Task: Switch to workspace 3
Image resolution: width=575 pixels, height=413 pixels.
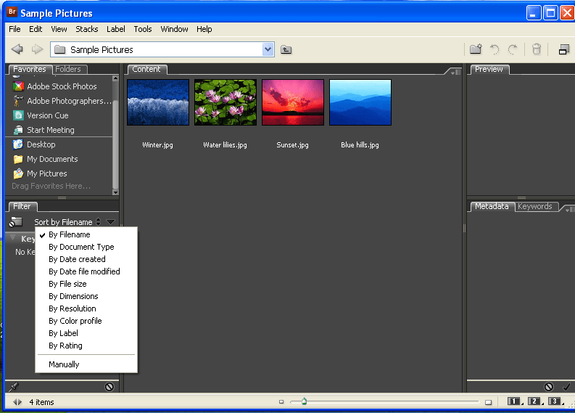Action: point(555,401)
